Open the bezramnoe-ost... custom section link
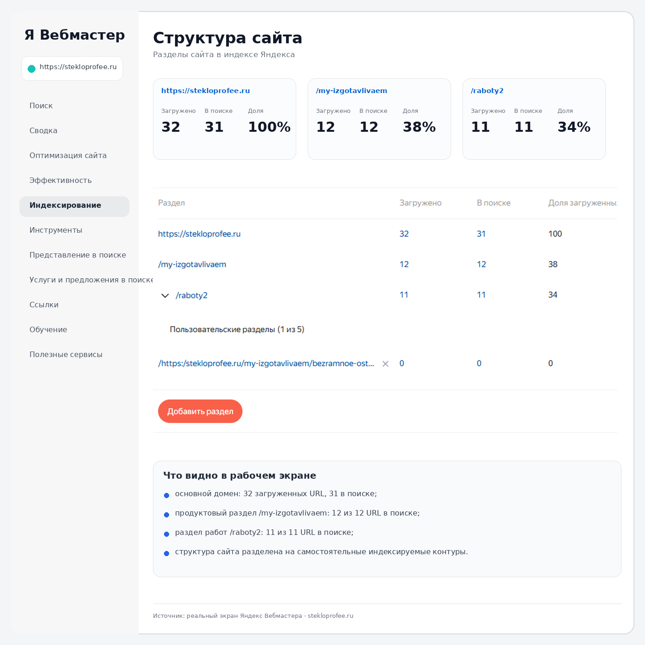 coord(266,364)
